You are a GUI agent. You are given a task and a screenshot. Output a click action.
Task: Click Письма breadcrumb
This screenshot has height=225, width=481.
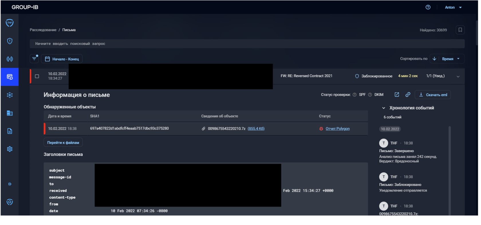point(69,30)
